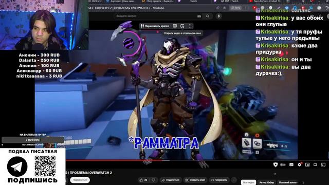329x185 pixels.
Task: Open browser profile avatar icon
Action: click(319, 8)
